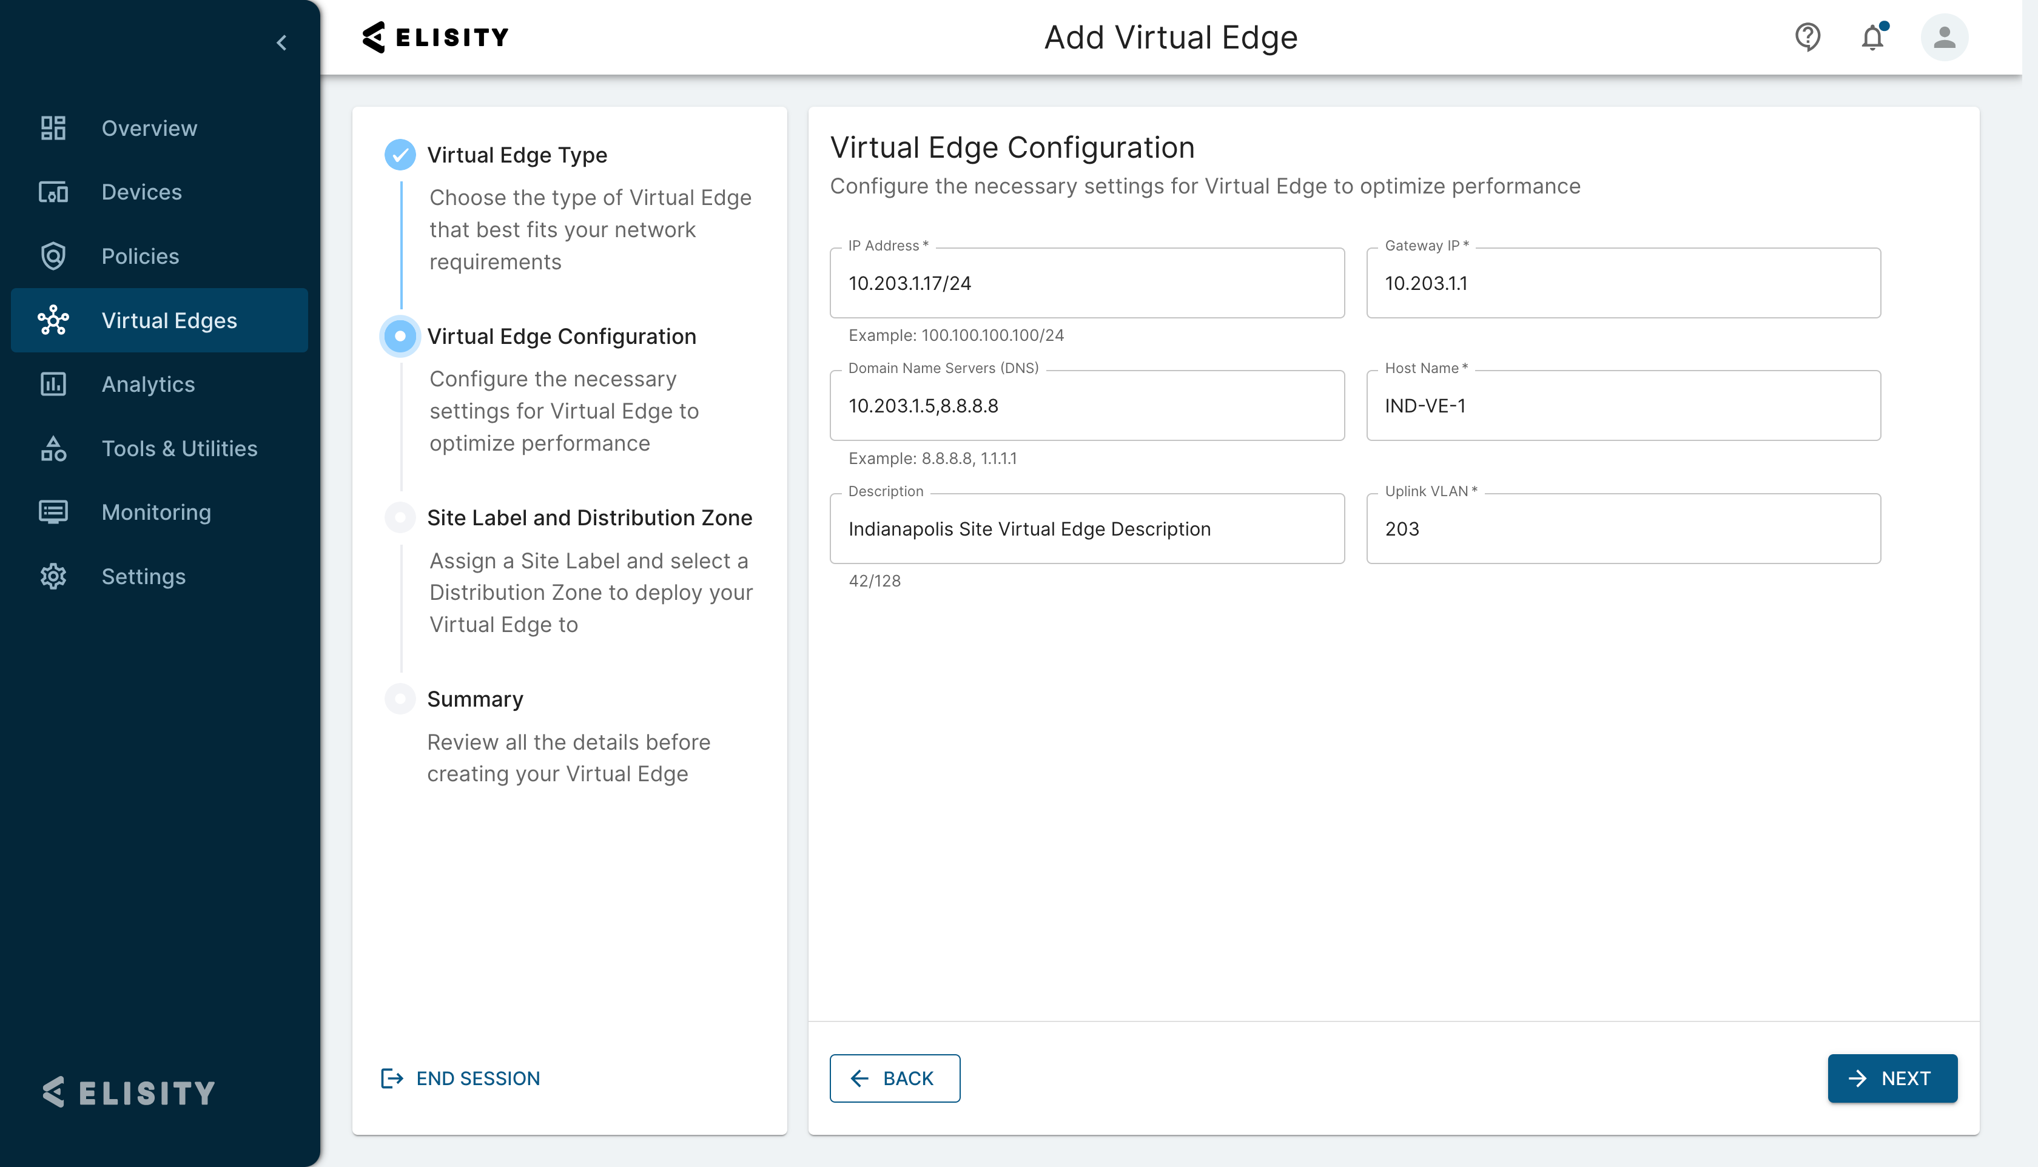Click the Analytics chart icon

coord(53,385)
